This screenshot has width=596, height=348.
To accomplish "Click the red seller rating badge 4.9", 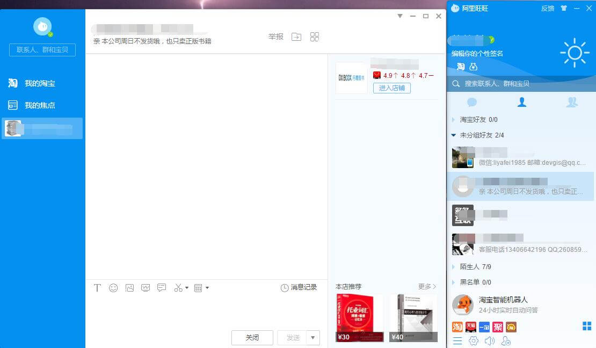I will coord(377,75).
